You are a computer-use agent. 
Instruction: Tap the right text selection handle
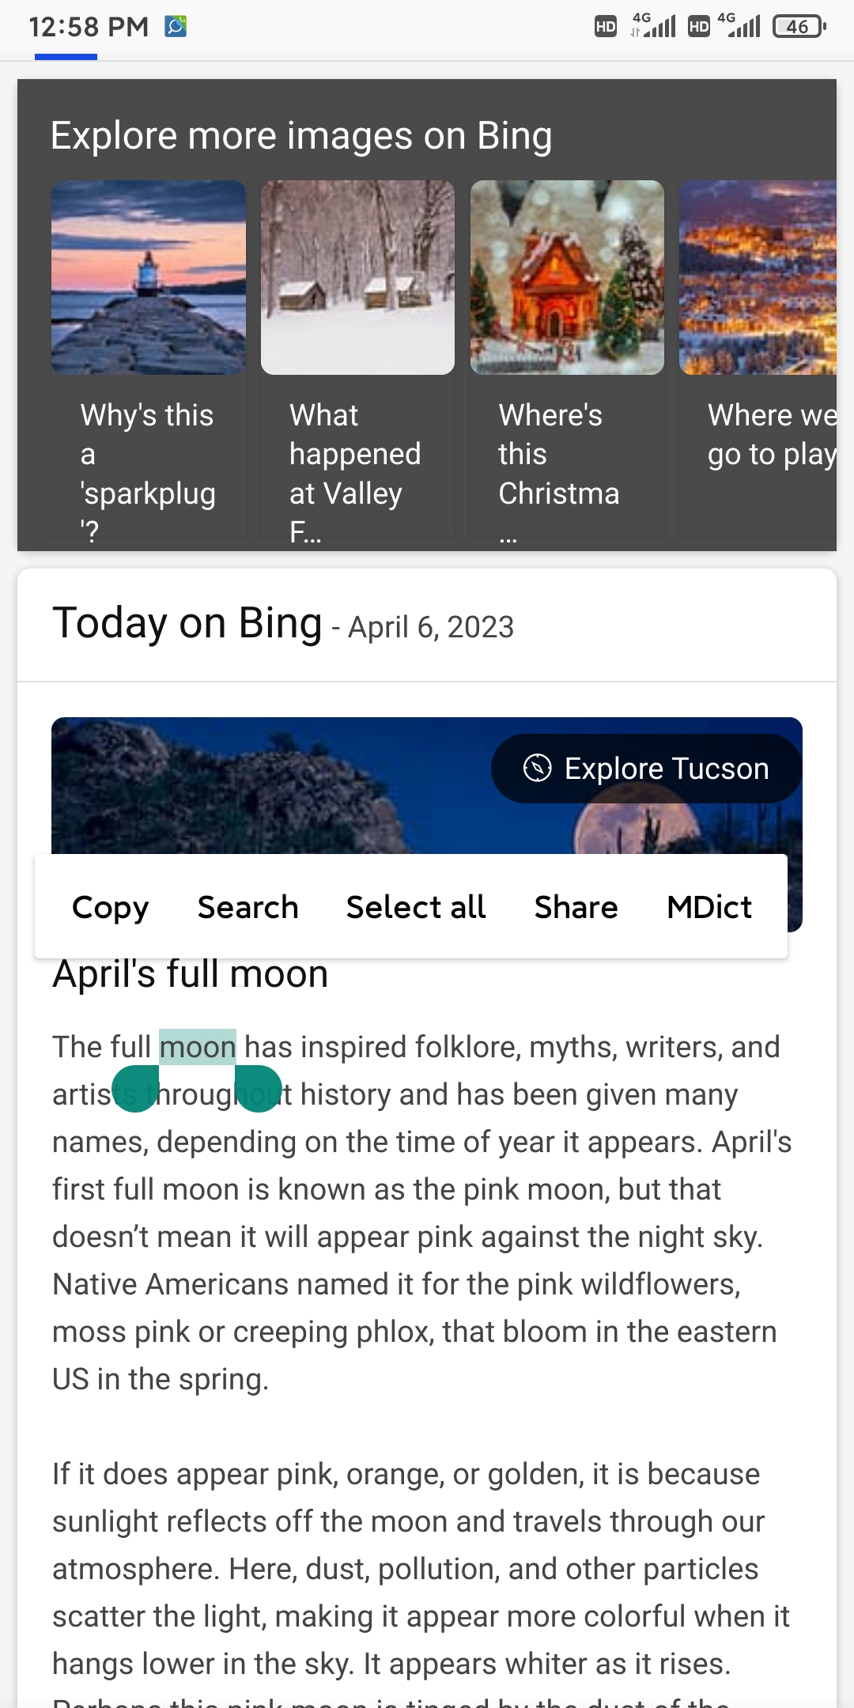258,1088
